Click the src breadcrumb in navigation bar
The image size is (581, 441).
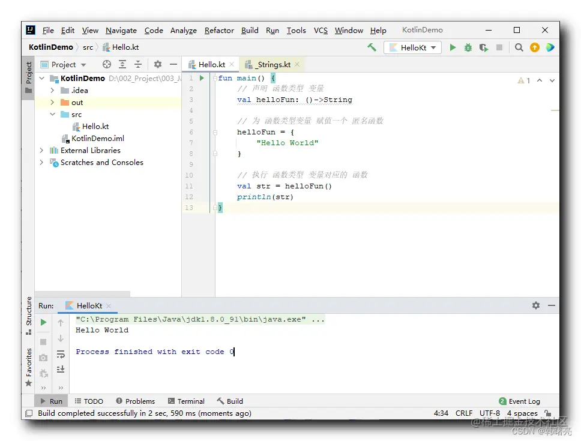tap(88, 47)
